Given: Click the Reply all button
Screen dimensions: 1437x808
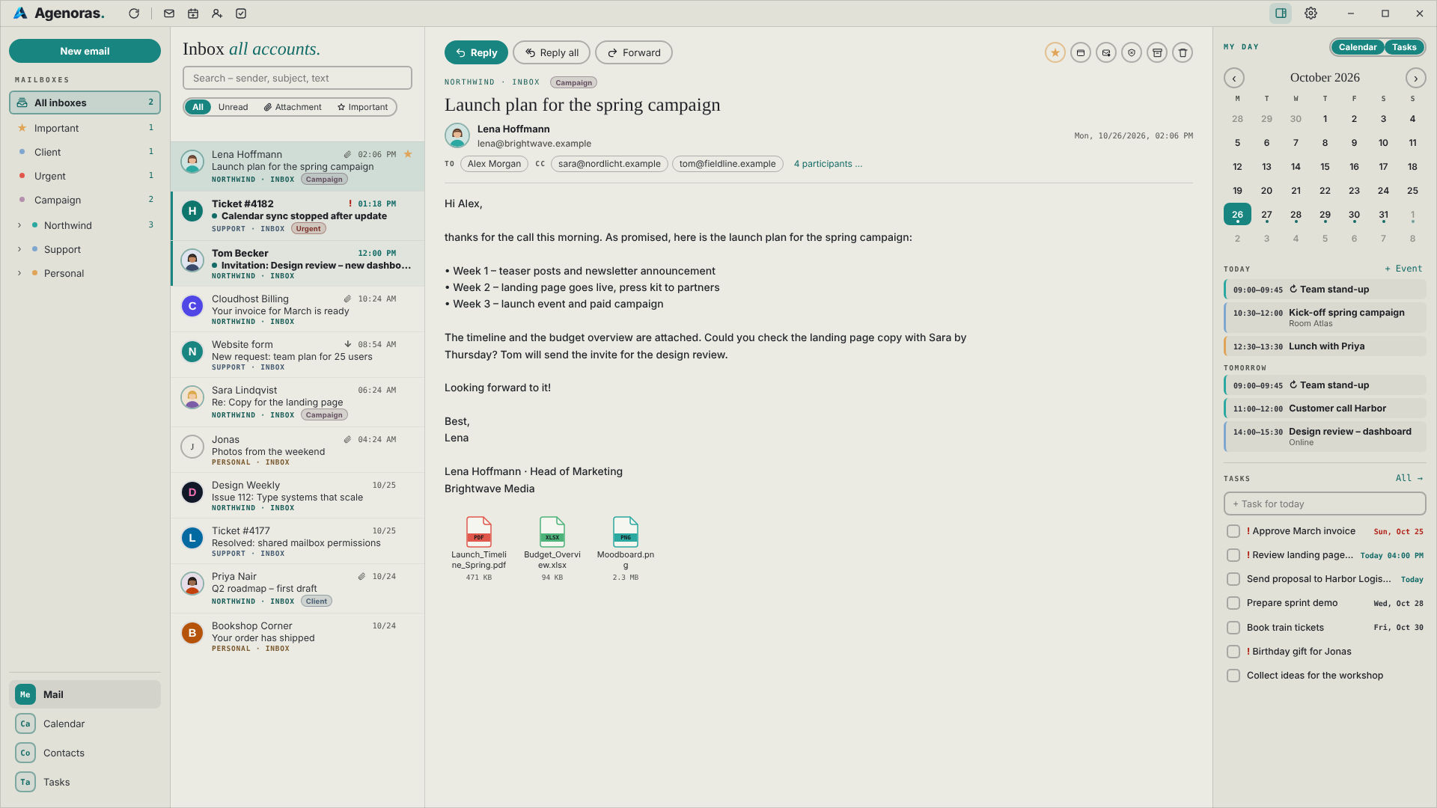Looking at the screenshot, I should click(552, 52).
